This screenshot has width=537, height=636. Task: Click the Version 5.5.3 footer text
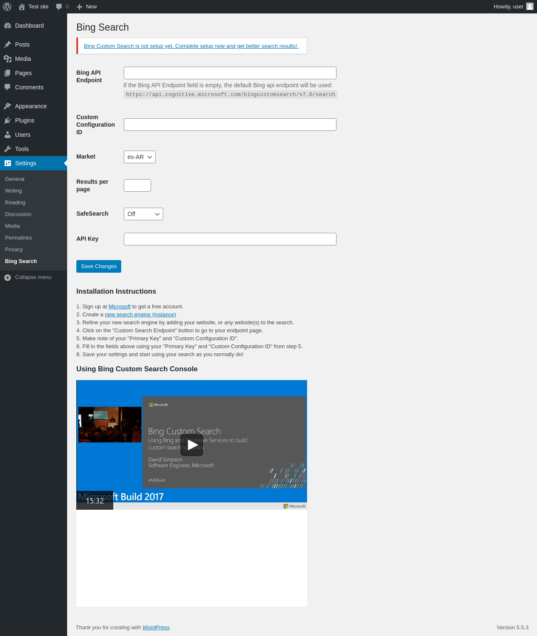point(513,628)
